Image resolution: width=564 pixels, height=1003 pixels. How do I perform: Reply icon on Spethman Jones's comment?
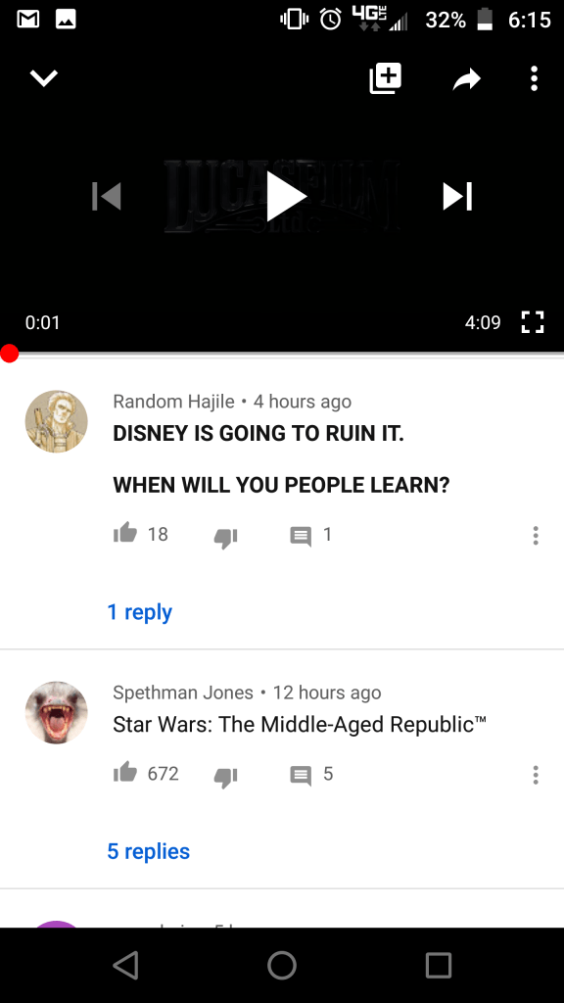[x=301, y=776]
